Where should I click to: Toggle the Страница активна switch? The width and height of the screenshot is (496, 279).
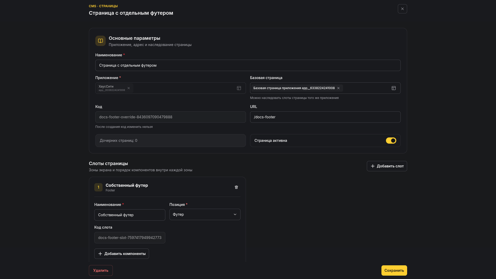coord(391,141)
